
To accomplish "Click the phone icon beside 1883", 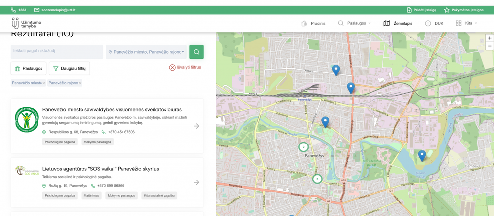I will tap(13, 10).
